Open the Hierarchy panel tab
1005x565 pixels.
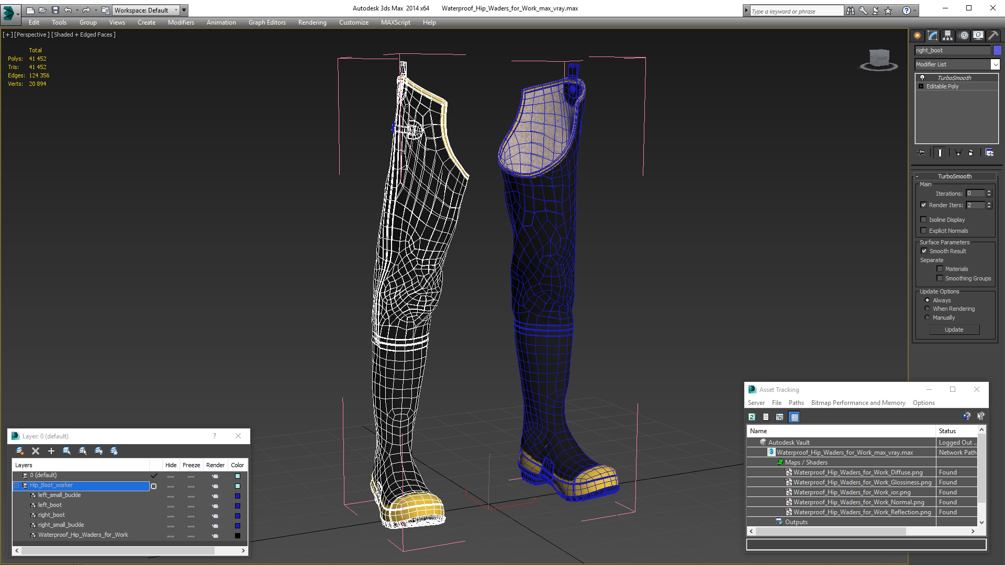point(947,36)
